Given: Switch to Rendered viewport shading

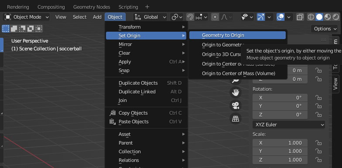Looking at the screenshot, I should (336, 17).
